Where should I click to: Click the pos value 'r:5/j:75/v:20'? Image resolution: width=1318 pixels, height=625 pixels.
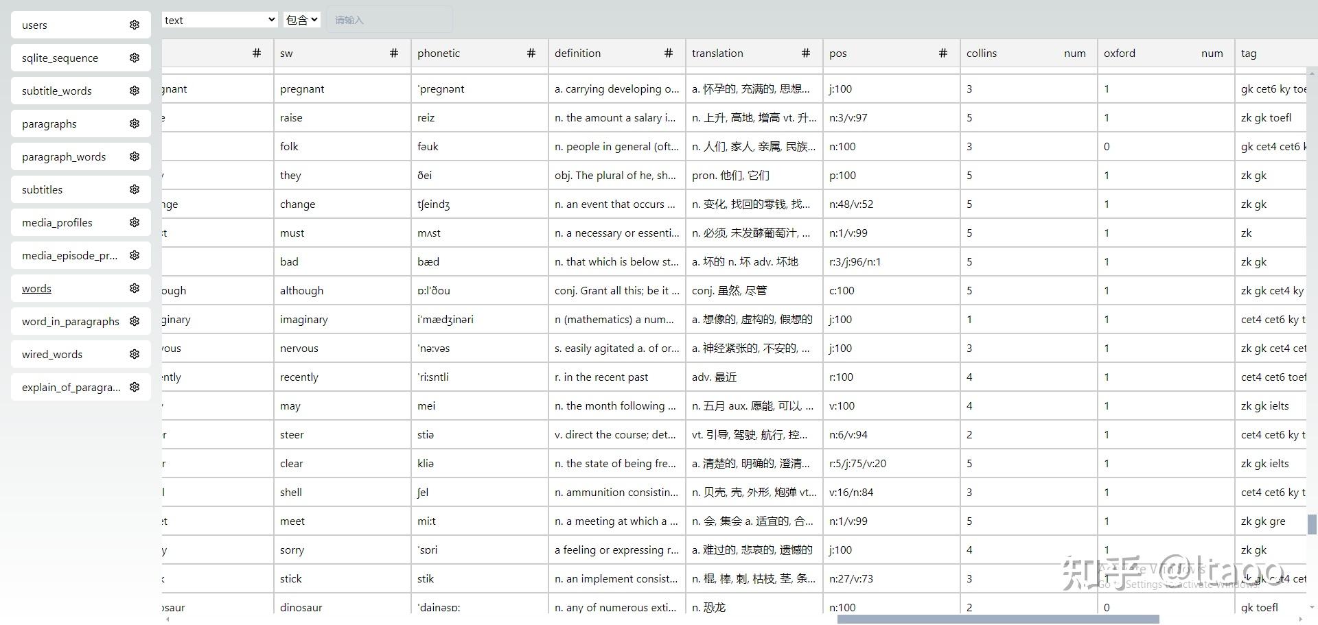[891, 464]
